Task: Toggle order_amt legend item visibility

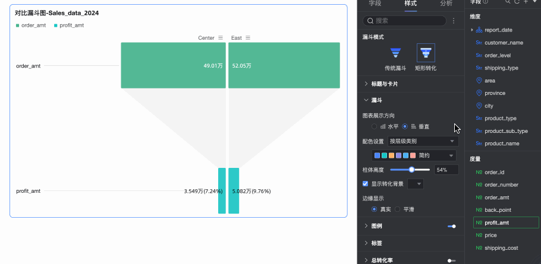Action: 31,25
